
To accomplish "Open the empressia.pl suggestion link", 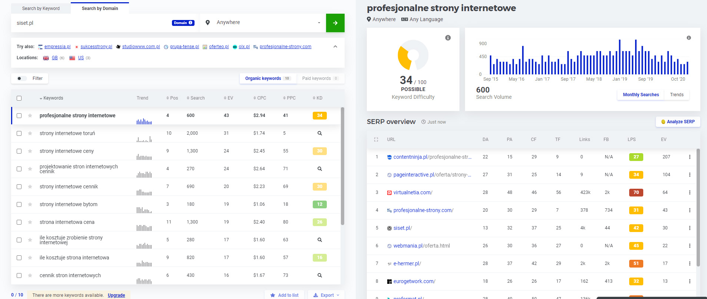I will point(57,47).
